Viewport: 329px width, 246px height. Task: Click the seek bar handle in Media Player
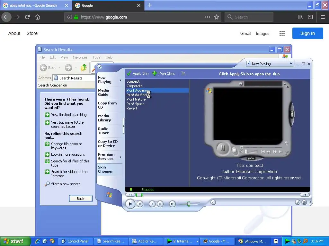click(139, 195)
